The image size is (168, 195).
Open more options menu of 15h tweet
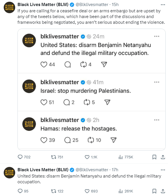[163, 5]
